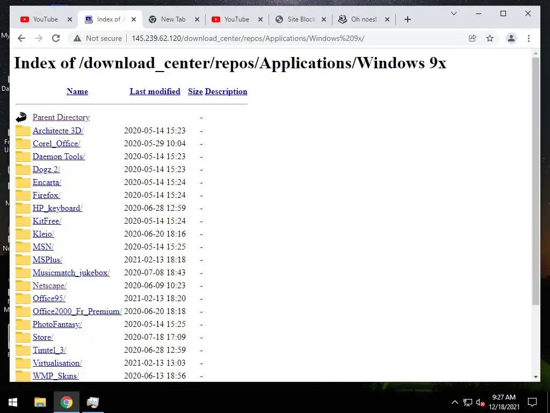Open the Chrome profile avatar

(x=511, y=38)
